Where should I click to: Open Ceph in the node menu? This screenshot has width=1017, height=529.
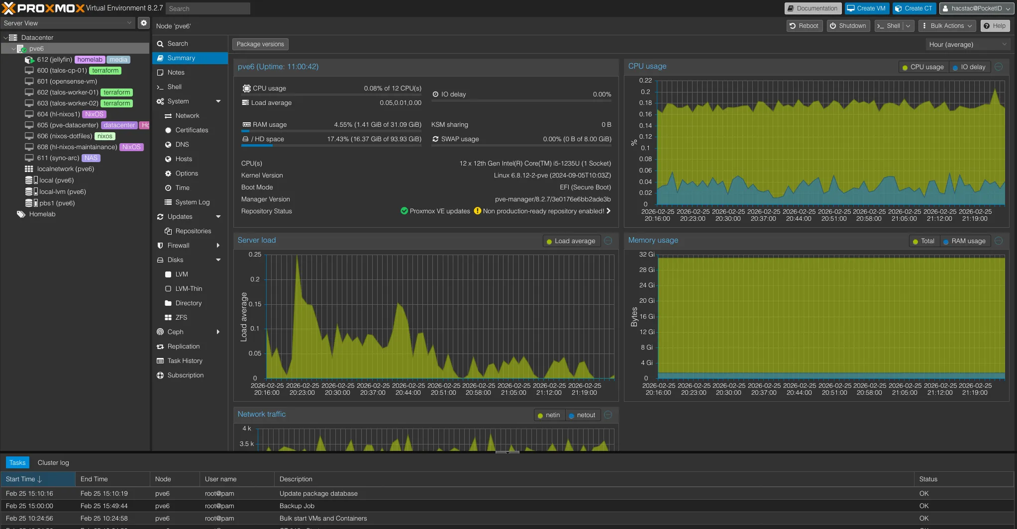point(175,332)
